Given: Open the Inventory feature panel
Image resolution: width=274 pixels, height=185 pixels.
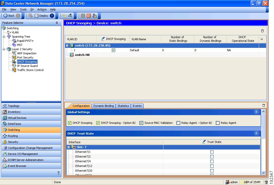Looking at the screenshot, I should click(14, 112).
